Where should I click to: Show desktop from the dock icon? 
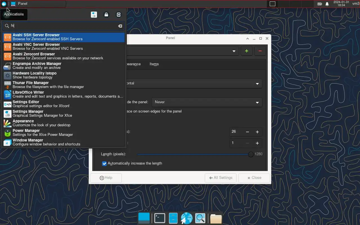[x=144, y=218]
